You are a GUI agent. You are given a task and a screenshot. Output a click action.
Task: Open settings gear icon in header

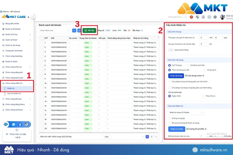click(215, 17)
